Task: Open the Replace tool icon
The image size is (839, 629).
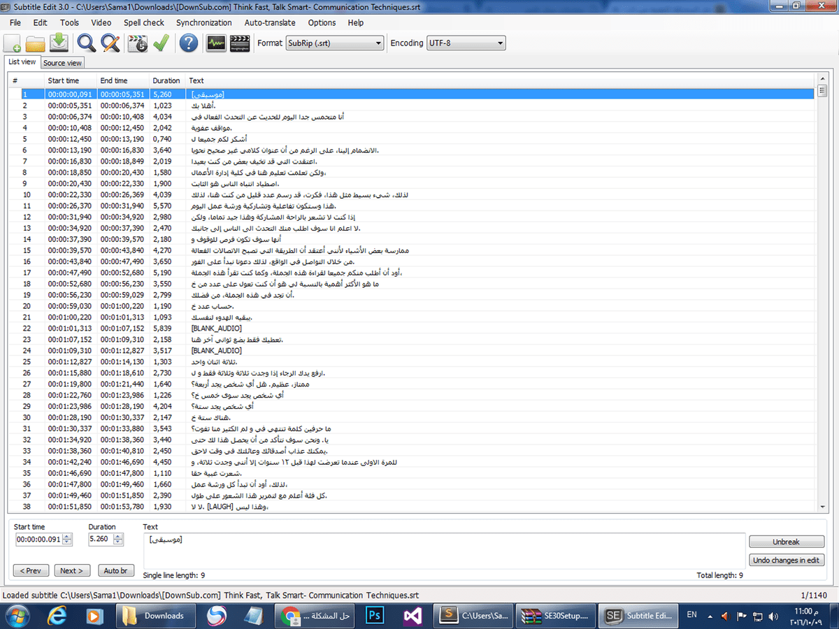Action: [x=110, y=43]
